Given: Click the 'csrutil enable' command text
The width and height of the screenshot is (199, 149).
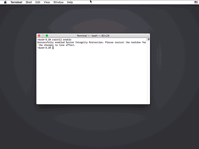Looking at the screenshot, I should 62,39.
